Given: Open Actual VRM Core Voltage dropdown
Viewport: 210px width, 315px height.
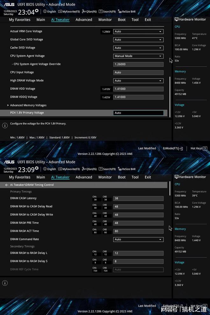Looking at the screenshot, I should pyautogui.click(x=138, y=31).
